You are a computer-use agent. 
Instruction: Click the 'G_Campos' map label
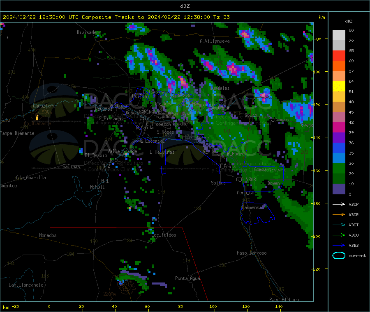(279, 120)
